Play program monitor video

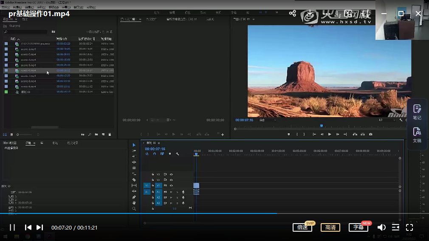click(330, 134)
